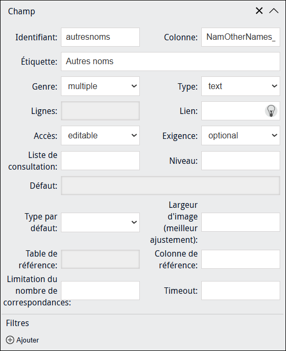
Task: Click the Lignes: label
Action: [x=44, y=111]
